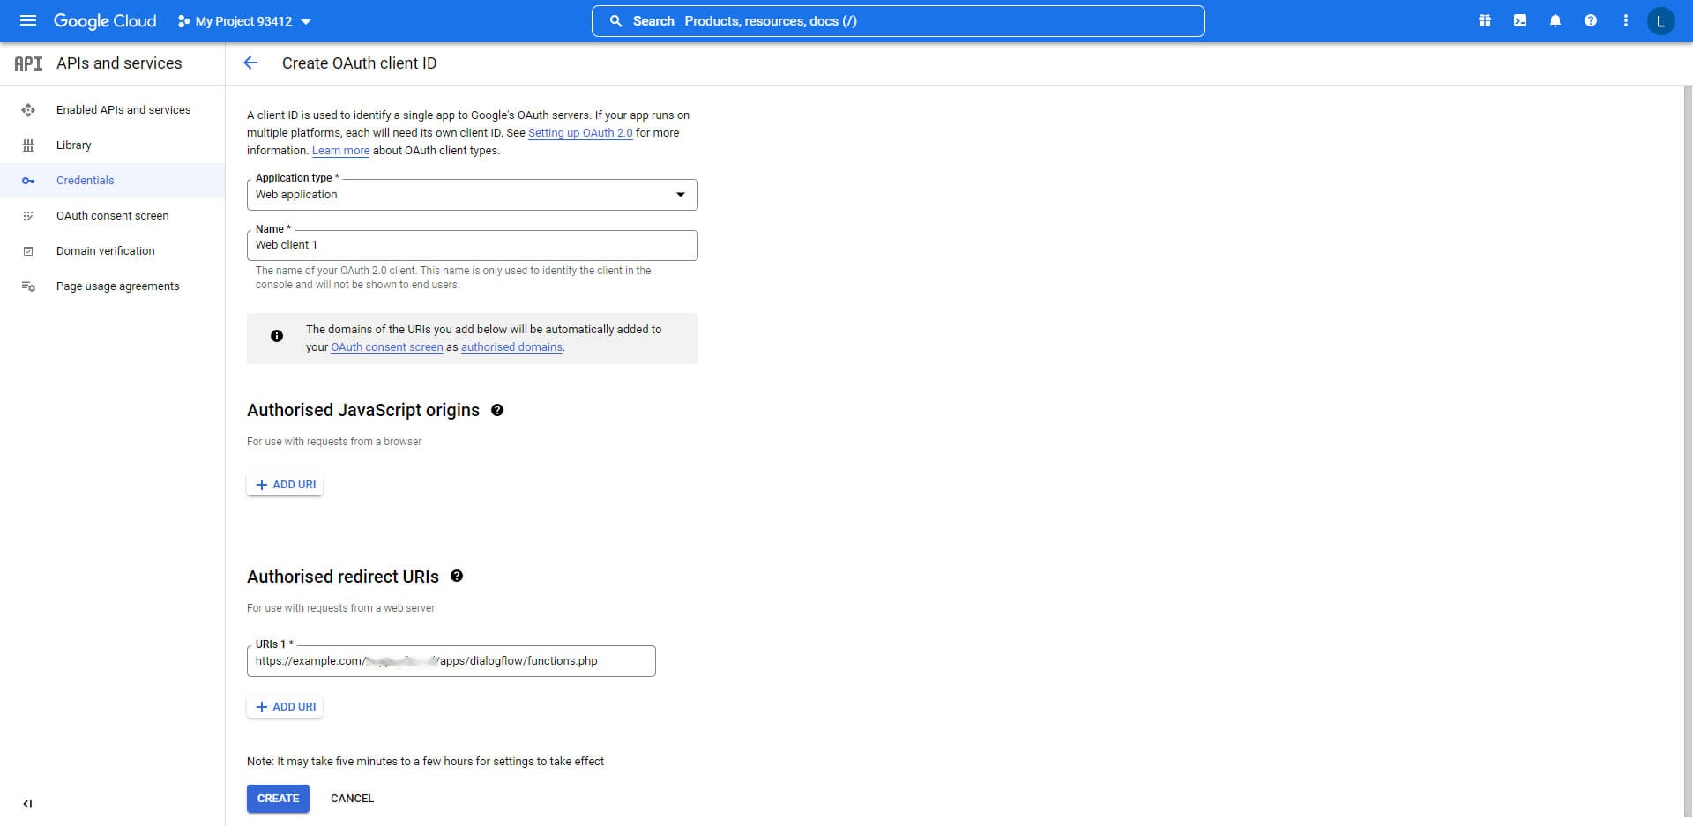The image size is (1693, 826).
Task: Open the Setting up OAuth 2.0 link
Action: point(580,132)
